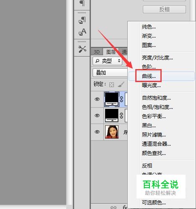The image size is (196, 209).
Task: Select the top adjustment layer thumbnail
Action: click(x=111, y=99)
